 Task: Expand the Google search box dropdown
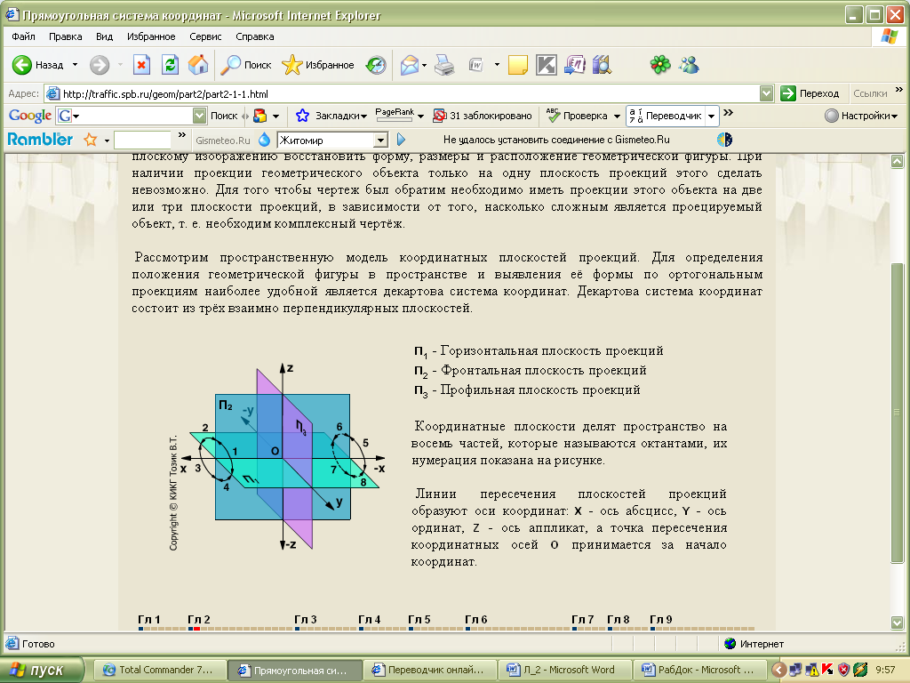(200, 116)
